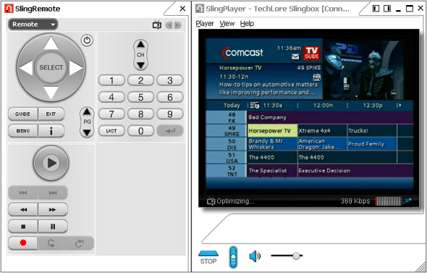427x273 pixels.
Task: Open the Remote dropdown selector
Action: click(x=33, y=24)
